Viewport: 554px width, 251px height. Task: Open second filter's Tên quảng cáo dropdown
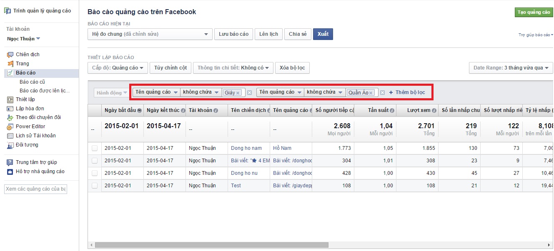280,92
